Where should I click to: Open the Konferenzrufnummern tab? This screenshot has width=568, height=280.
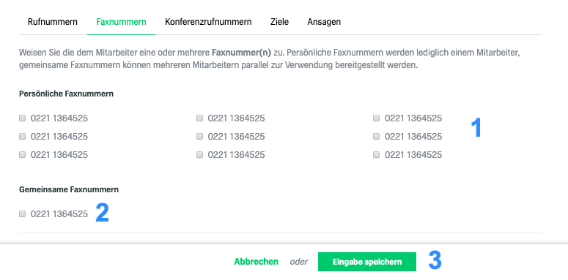[208, 22]
